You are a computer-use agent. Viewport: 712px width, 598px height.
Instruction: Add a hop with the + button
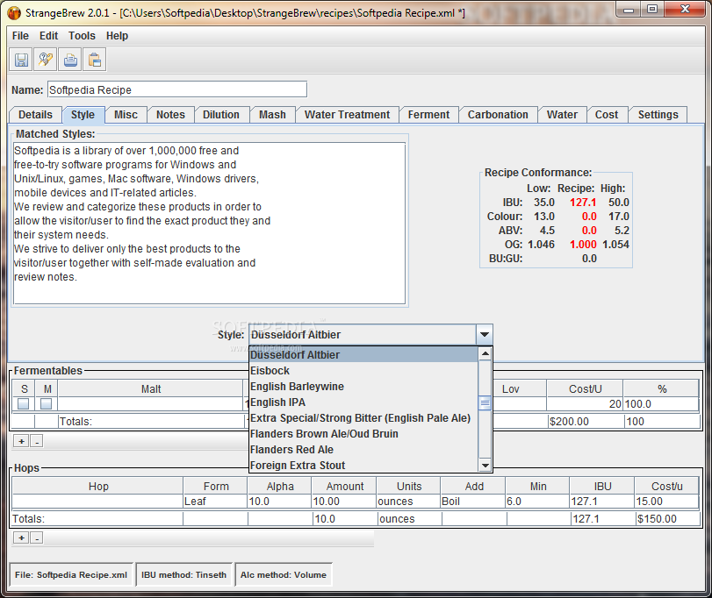21,537
